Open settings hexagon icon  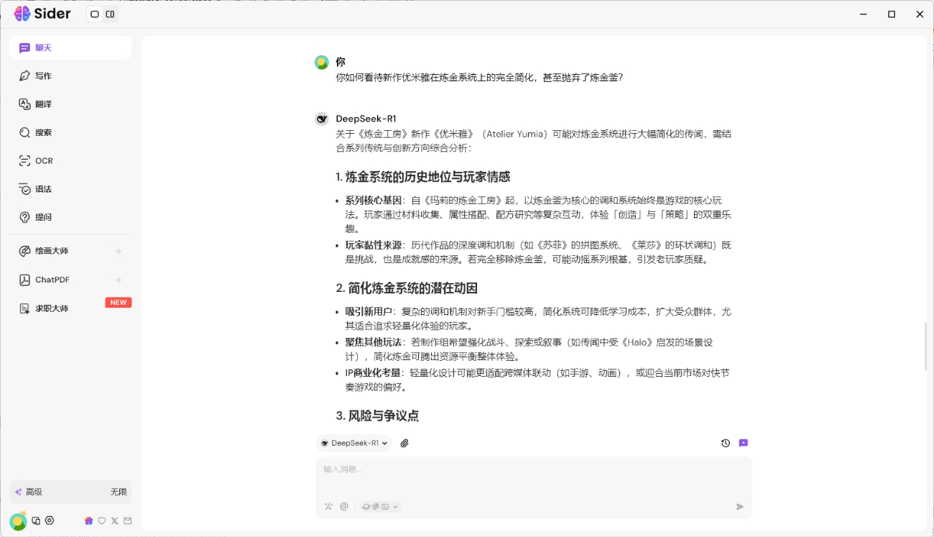(50, 520)
